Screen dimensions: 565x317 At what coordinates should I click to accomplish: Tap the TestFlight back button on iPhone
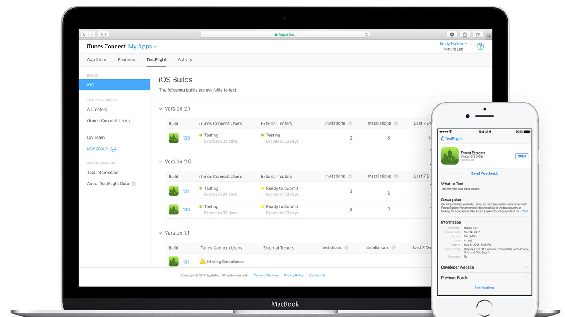452,139
